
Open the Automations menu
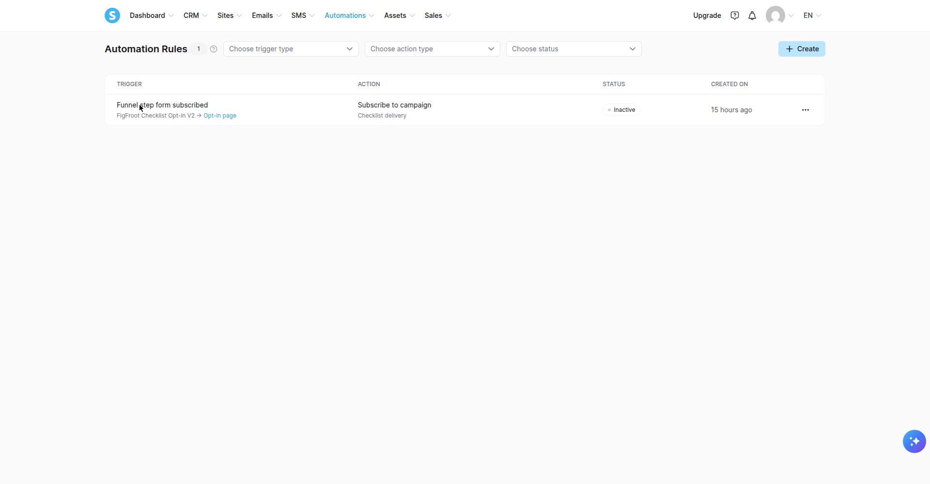pyautogui.click(x=350, y=15)
